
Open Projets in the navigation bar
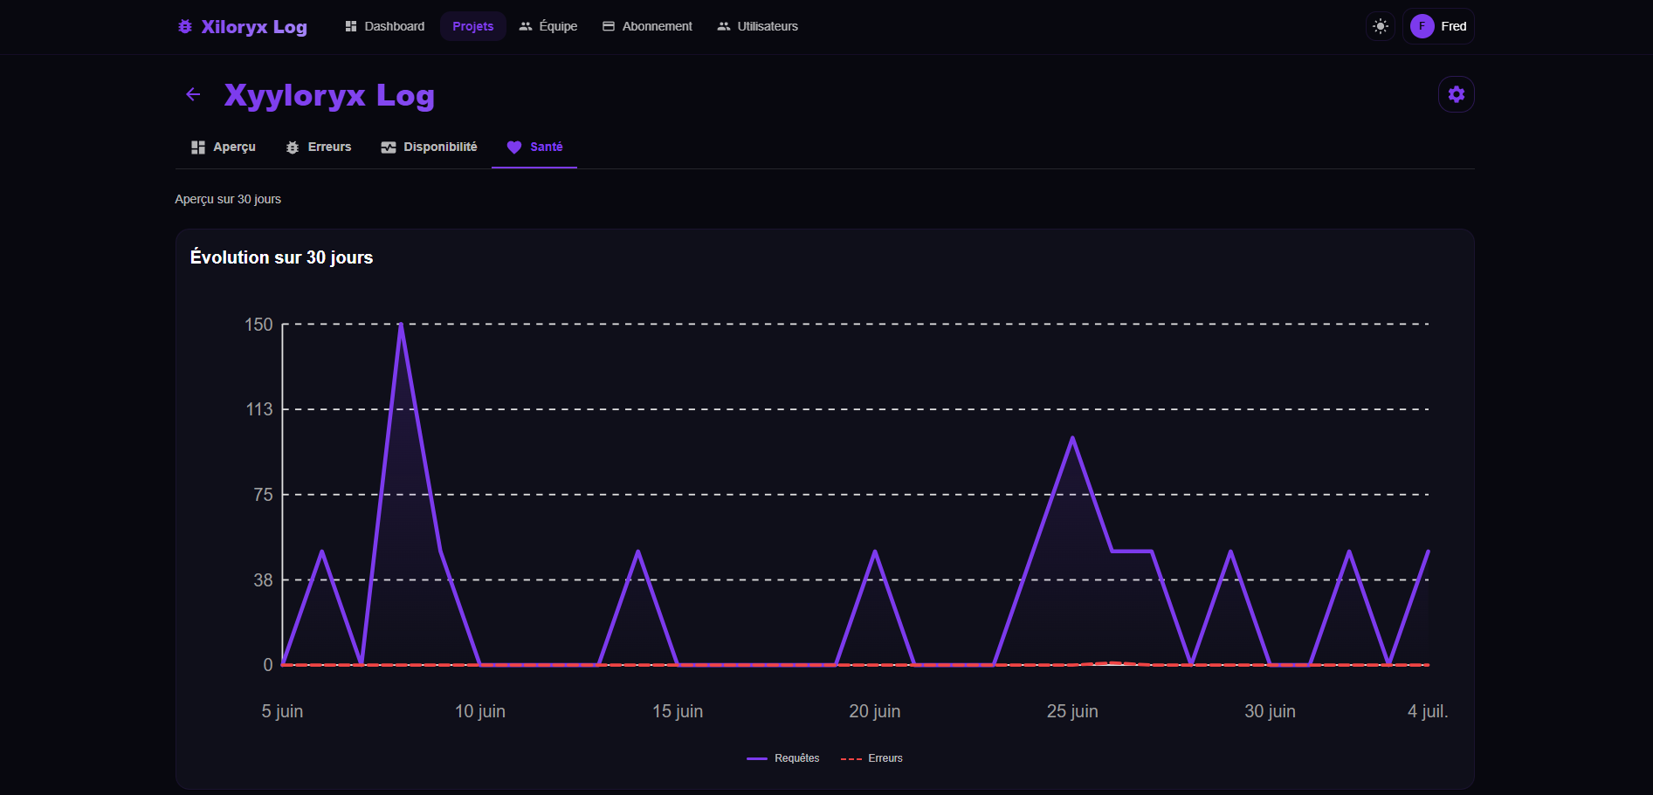[472, 26]
